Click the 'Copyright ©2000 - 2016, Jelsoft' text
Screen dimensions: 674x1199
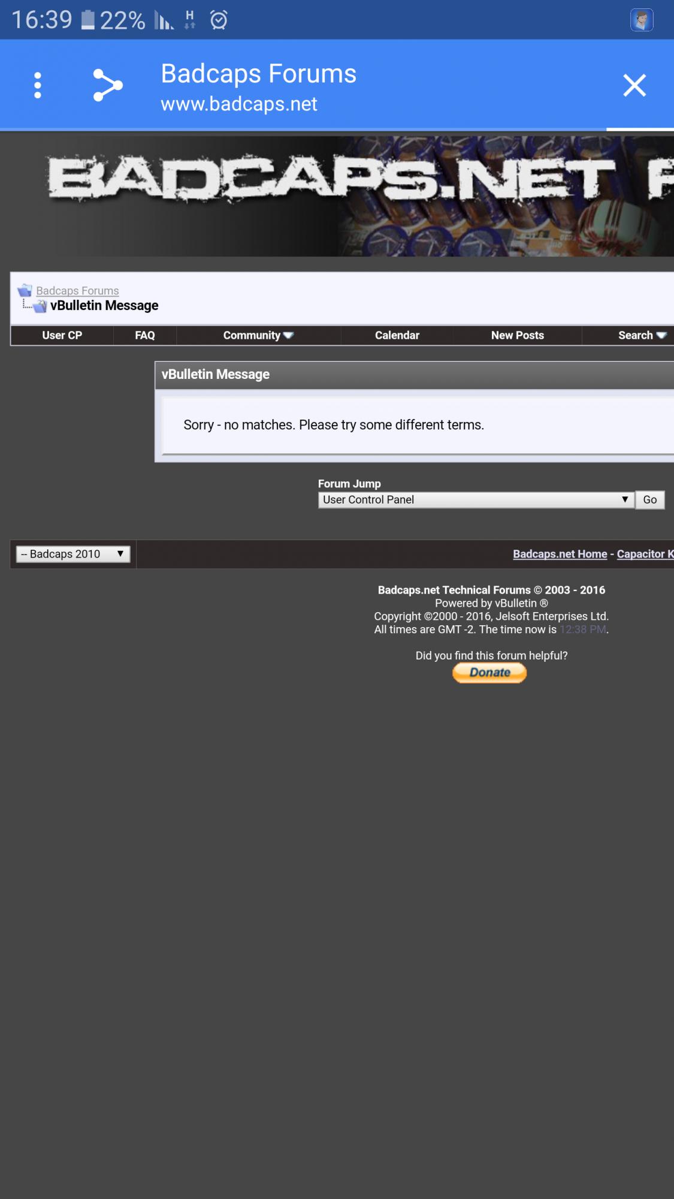[x=491, y=616]
